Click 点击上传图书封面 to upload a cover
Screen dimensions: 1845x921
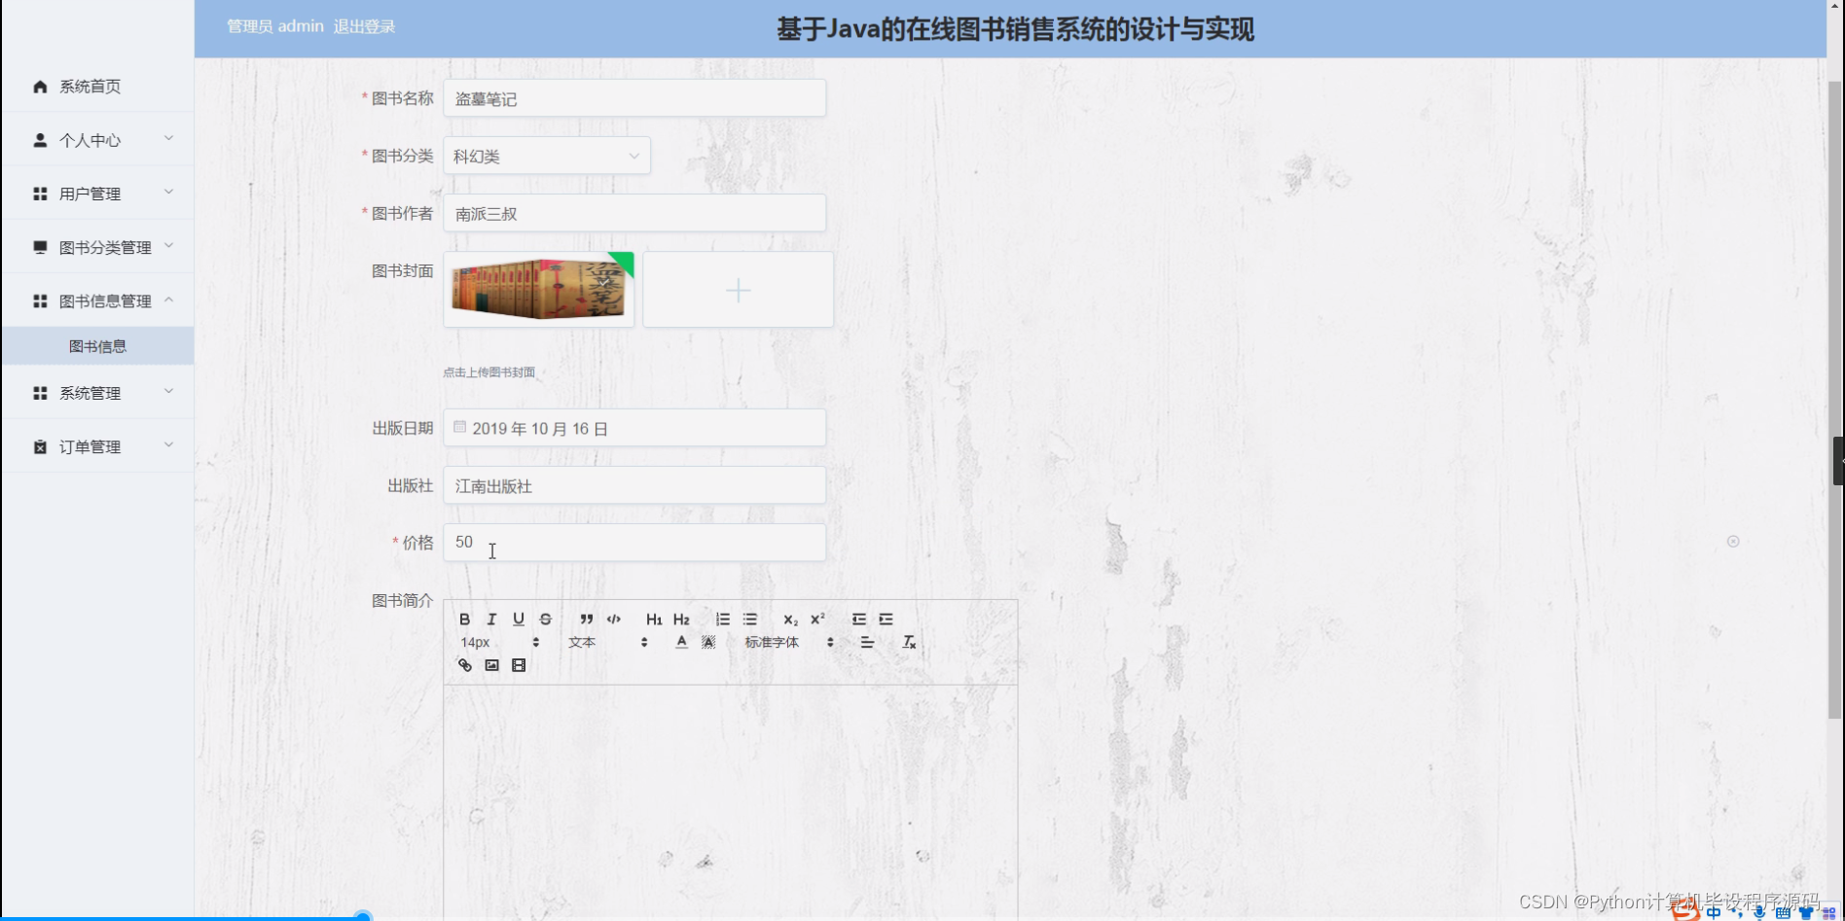coord(490,372)
